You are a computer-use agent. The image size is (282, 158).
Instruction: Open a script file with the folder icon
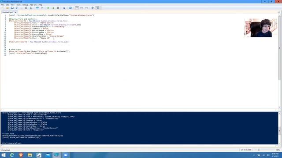point(7,8)
